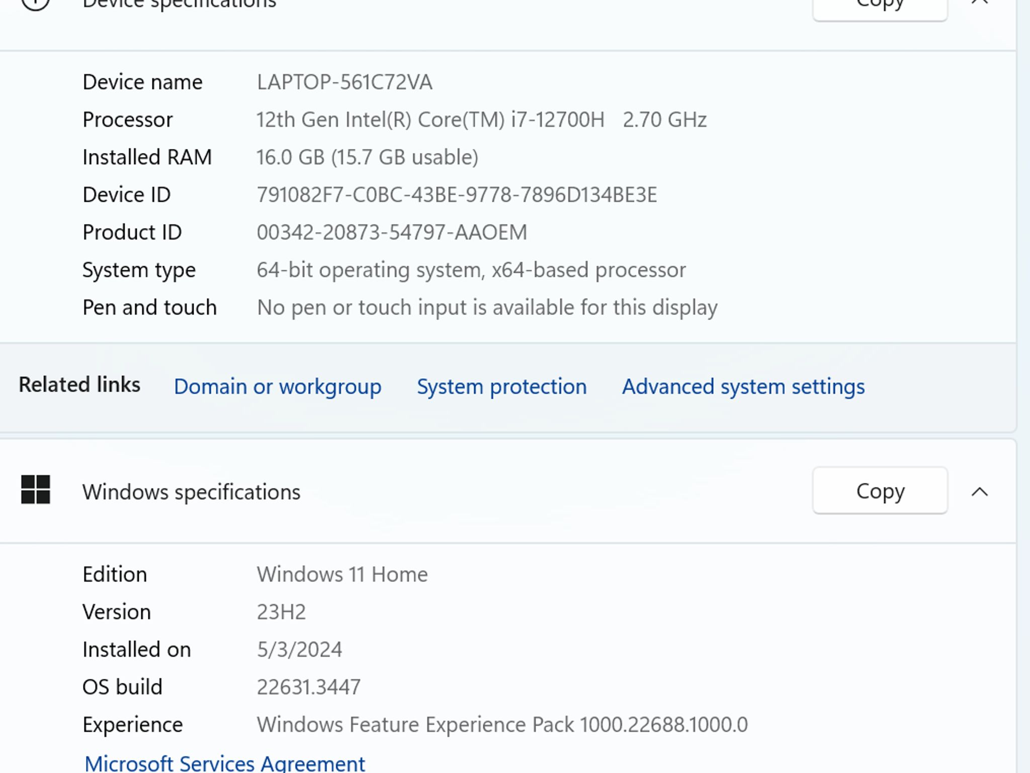Click the Processor label
The width and height of the screenshot is (1030, 773).
click(128, 120)
